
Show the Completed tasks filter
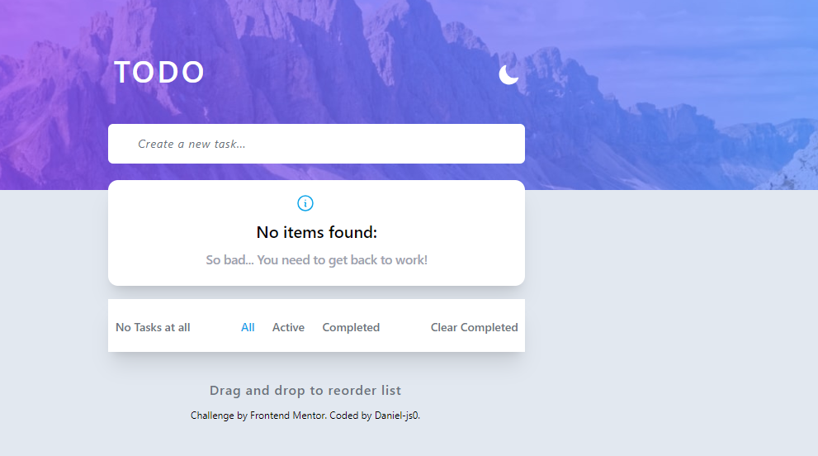click(x=351, y=327)
